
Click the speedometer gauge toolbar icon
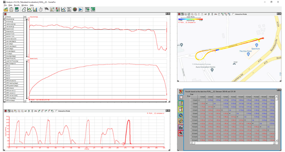click(75, 10)
